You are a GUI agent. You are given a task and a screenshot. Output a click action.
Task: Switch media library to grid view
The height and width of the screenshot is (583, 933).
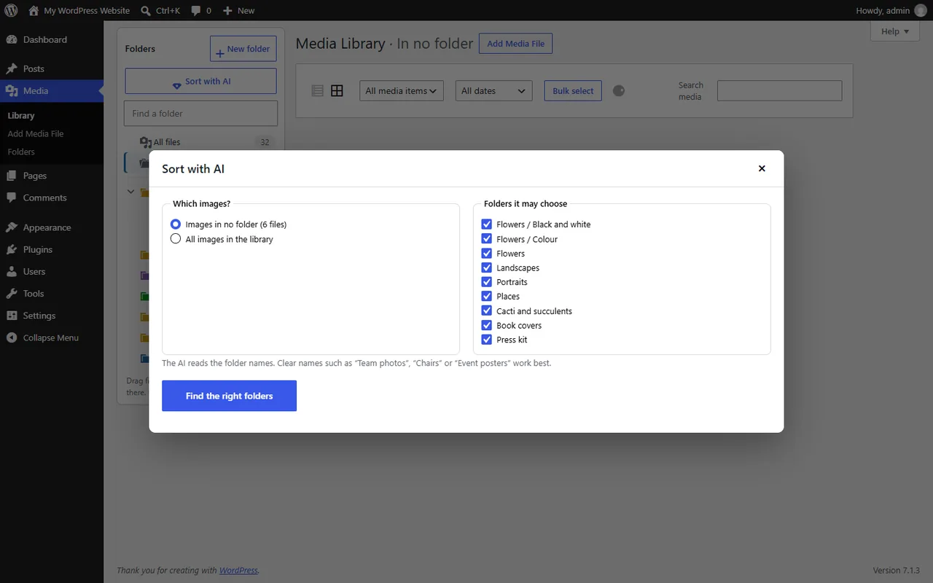(x=337, y=90)
